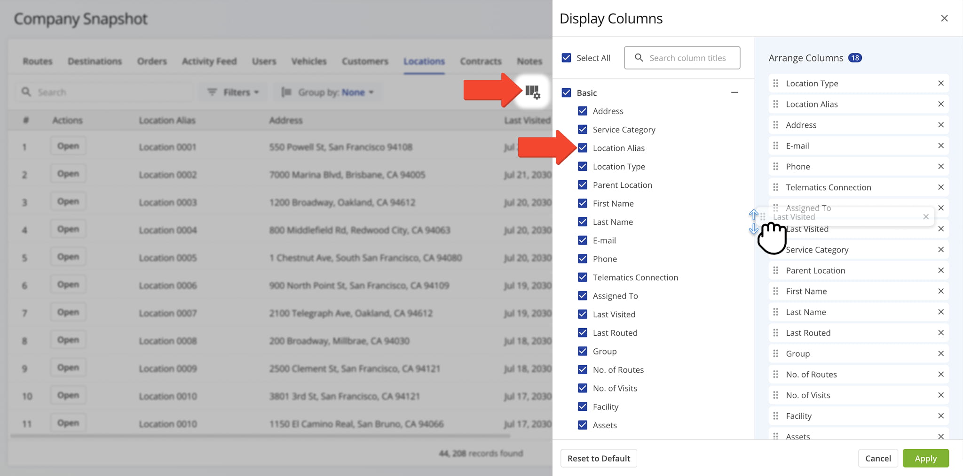Click Reset to Default
The image size is (963, 476).
coord(599,458)
